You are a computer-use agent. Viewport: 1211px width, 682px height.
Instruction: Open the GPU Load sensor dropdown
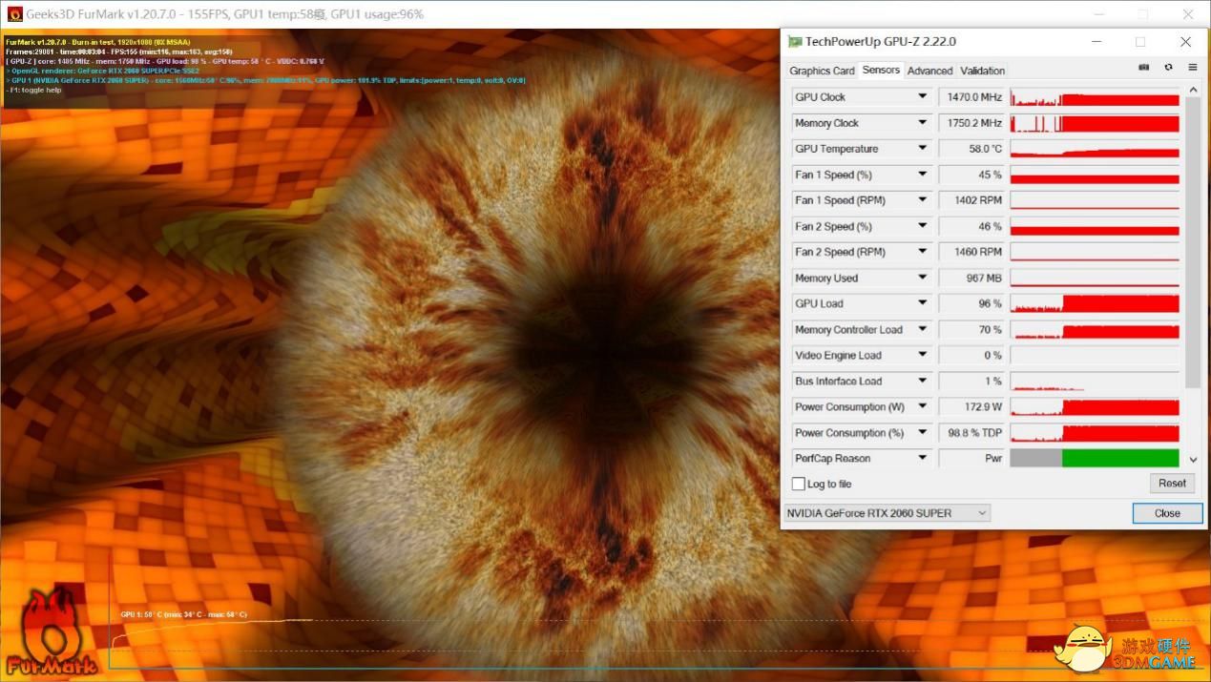coord(923,303)
